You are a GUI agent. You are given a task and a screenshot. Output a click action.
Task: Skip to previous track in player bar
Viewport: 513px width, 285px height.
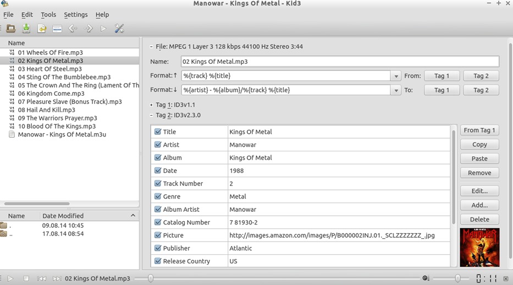tap(42, 278)
